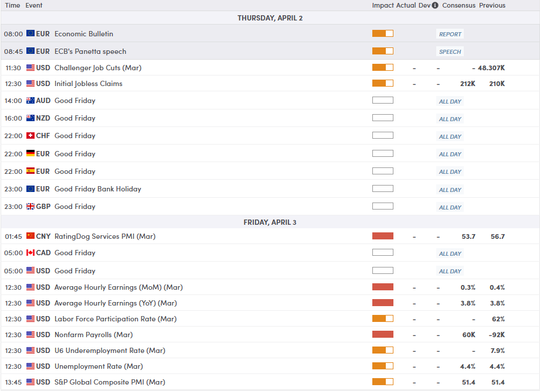The height and width of the screenshot is (391, 540).
Task: Click Swiss flag on CHF Good Friday row
Action: 30,135
